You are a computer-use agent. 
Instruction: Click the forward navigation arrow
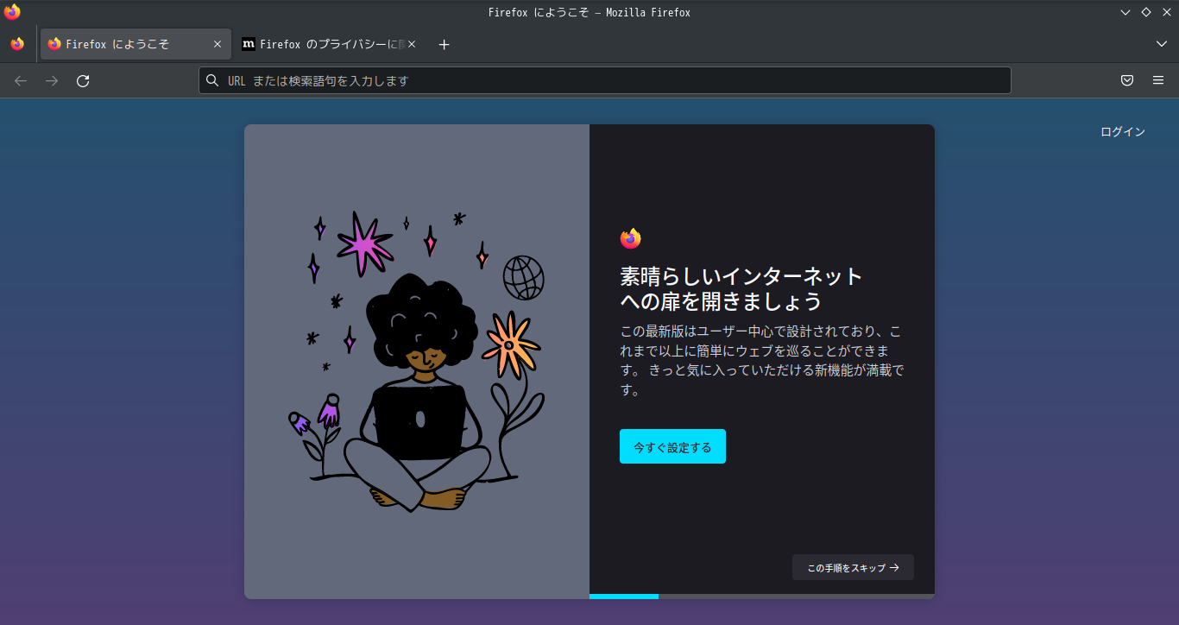pyautogui.click(x=52, y=80)
